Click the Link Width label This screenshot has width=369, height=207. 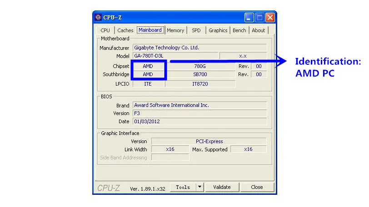(x=135, y=149)
